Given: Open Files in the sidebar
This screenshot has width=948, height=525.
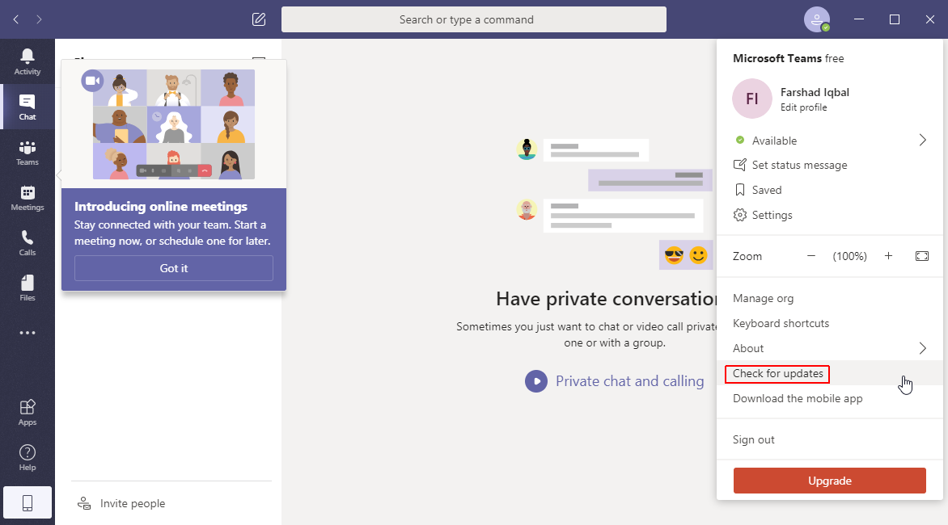Looking at the screenshot, I should (28, 288).
